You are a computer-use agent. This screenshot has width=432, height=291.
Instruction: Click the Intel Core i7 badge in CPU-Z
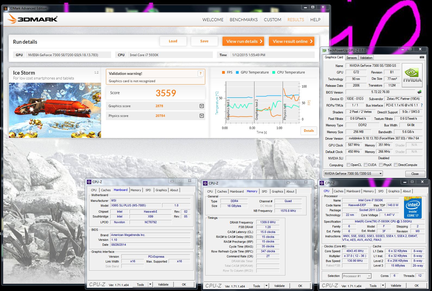coord(413,208)
